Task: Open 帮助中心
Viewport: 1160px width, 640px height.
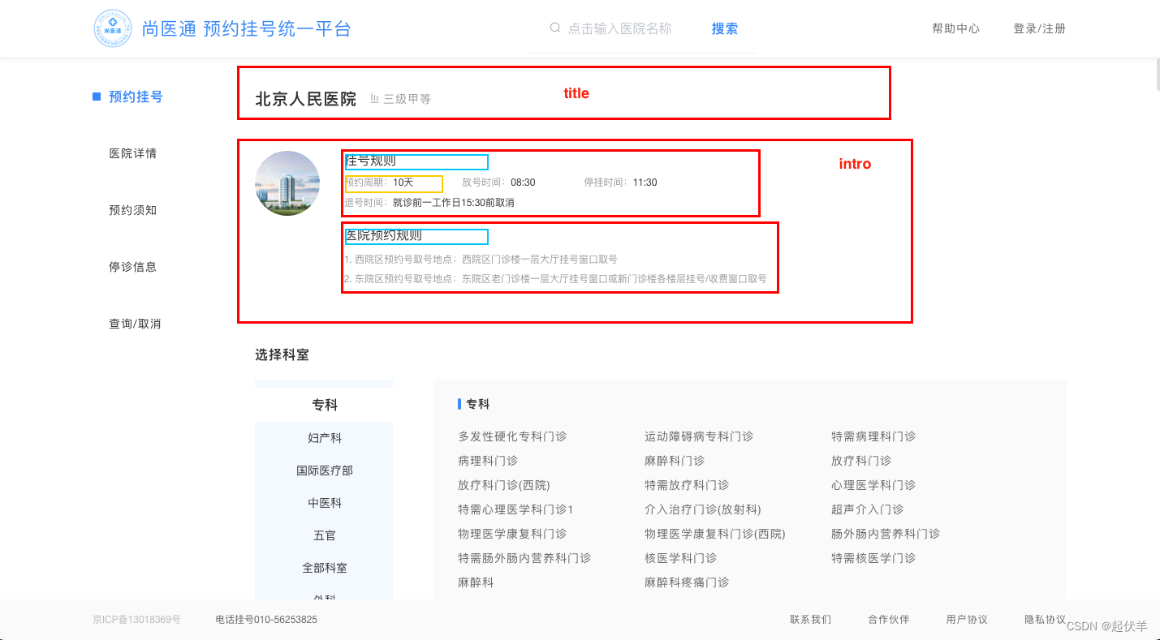Action: point(955,28)
